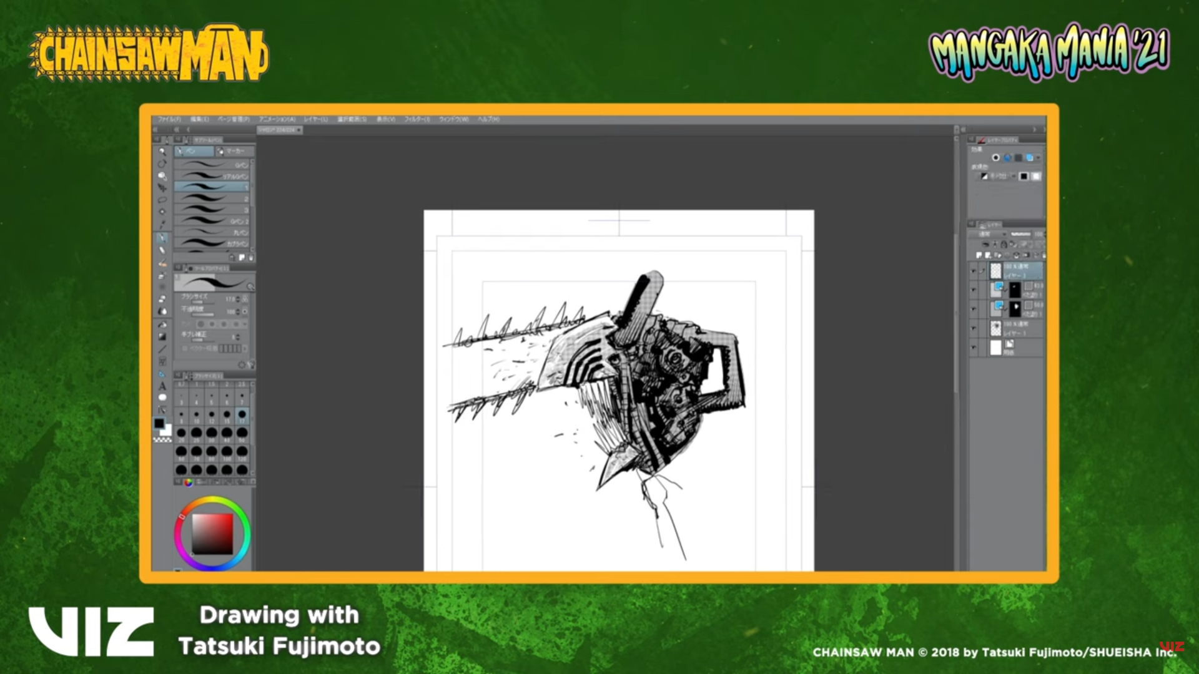Expand anti-aliasing options dropdown arrow

point(245,324)
